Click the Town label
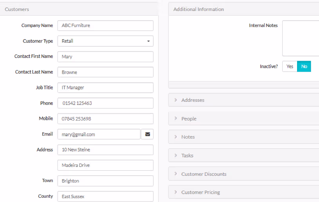 (48, 180)
